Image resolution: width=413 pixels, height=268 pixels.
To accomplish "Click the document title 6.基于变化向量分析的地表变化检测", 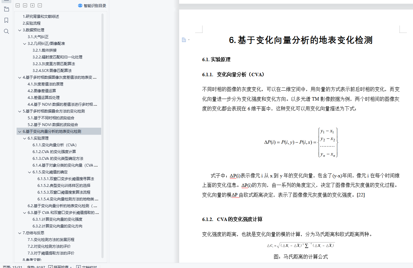I will (x=301, y=40).
